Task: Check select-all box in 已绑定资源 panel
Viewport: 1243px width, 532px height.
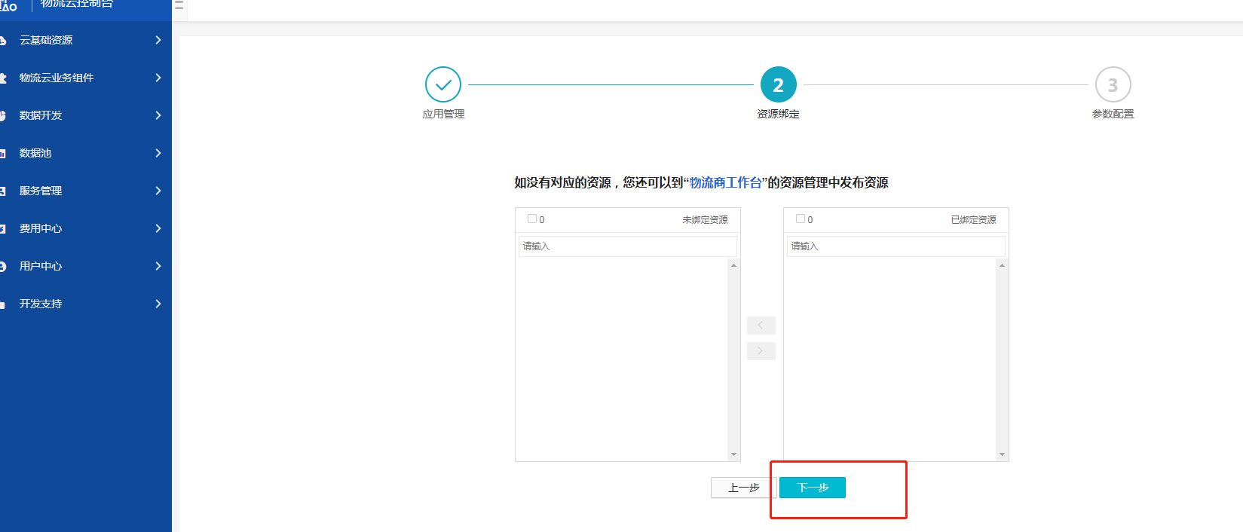Action: click(801, 219)
